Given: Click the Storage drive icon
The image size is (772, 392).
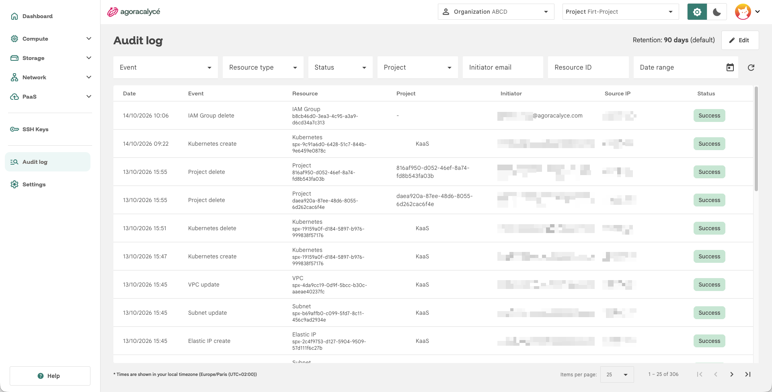Looking at the screenshot, I should coord(14,58).
